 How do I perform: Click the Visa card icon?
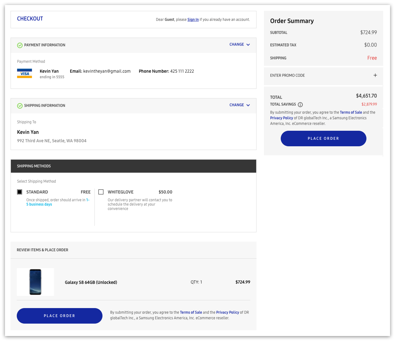(x=25, y=74)
